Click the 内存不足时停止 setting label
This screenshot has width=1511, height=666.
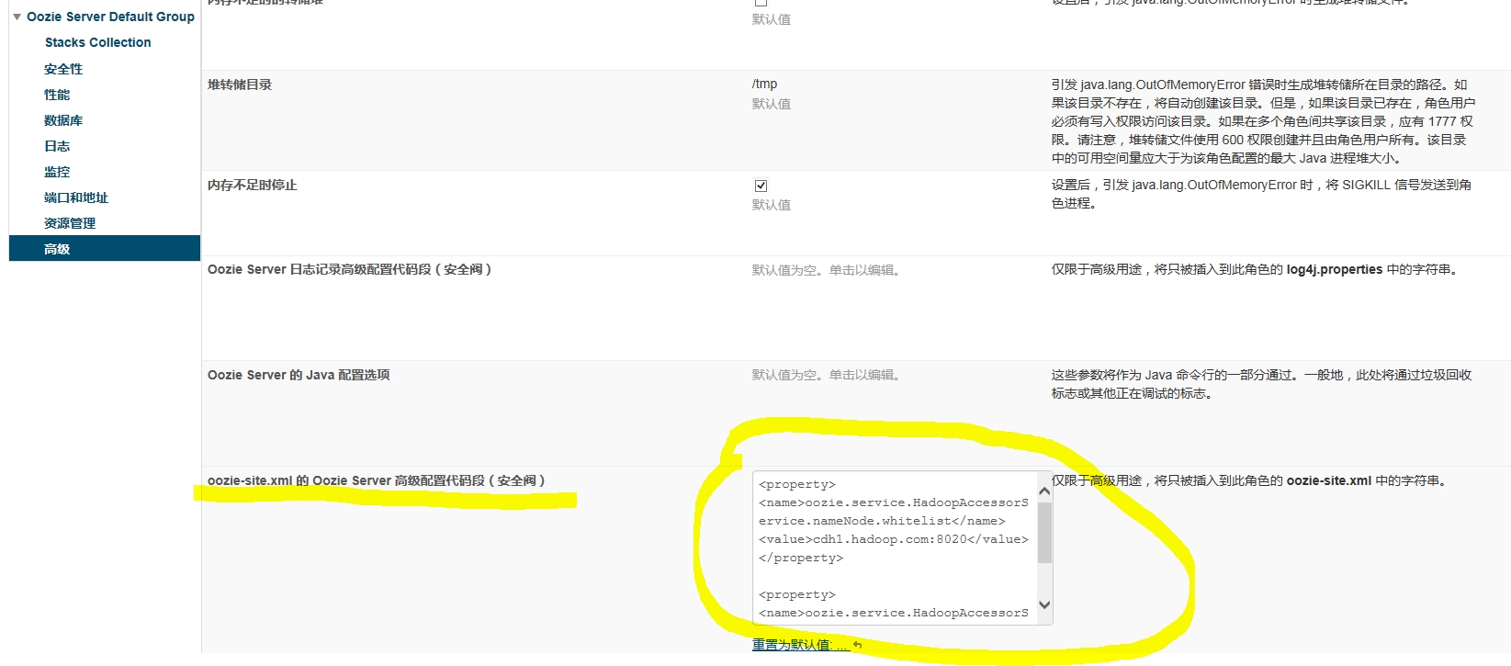(x=253, y=185)
